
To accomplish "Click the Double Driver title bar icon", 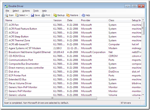I will click(6, 6).
